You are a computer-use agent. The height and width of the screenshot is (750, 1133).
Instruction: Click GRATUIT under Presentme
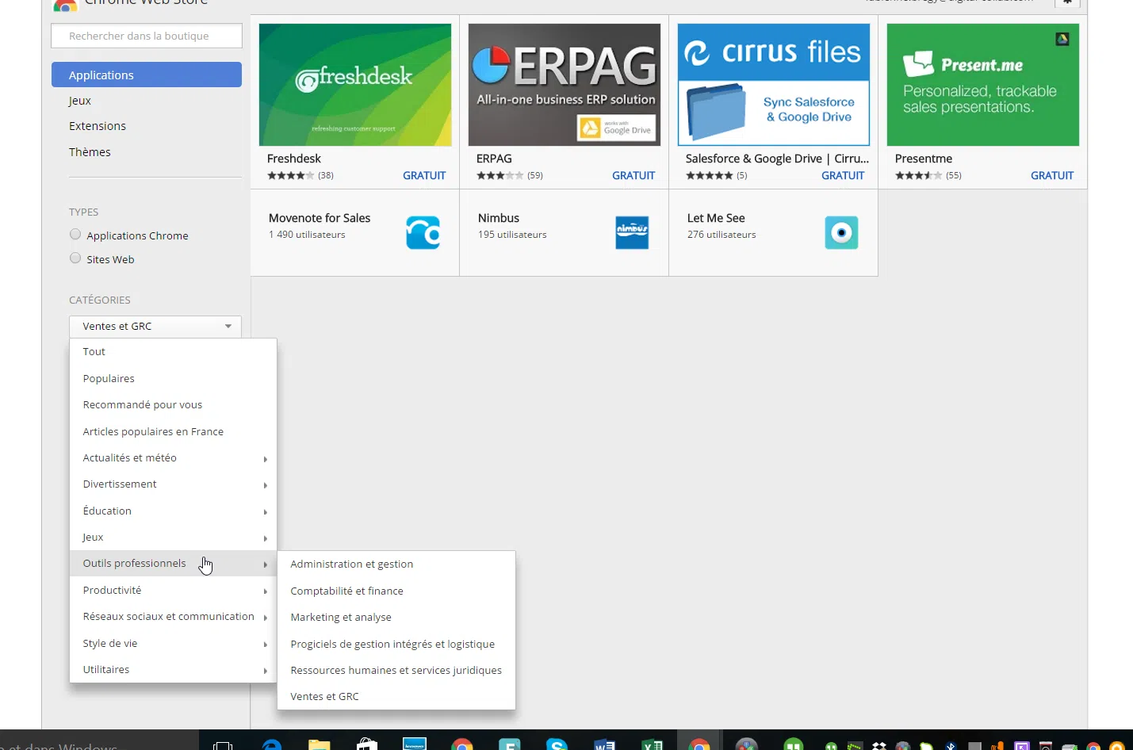click(1052, 176)
